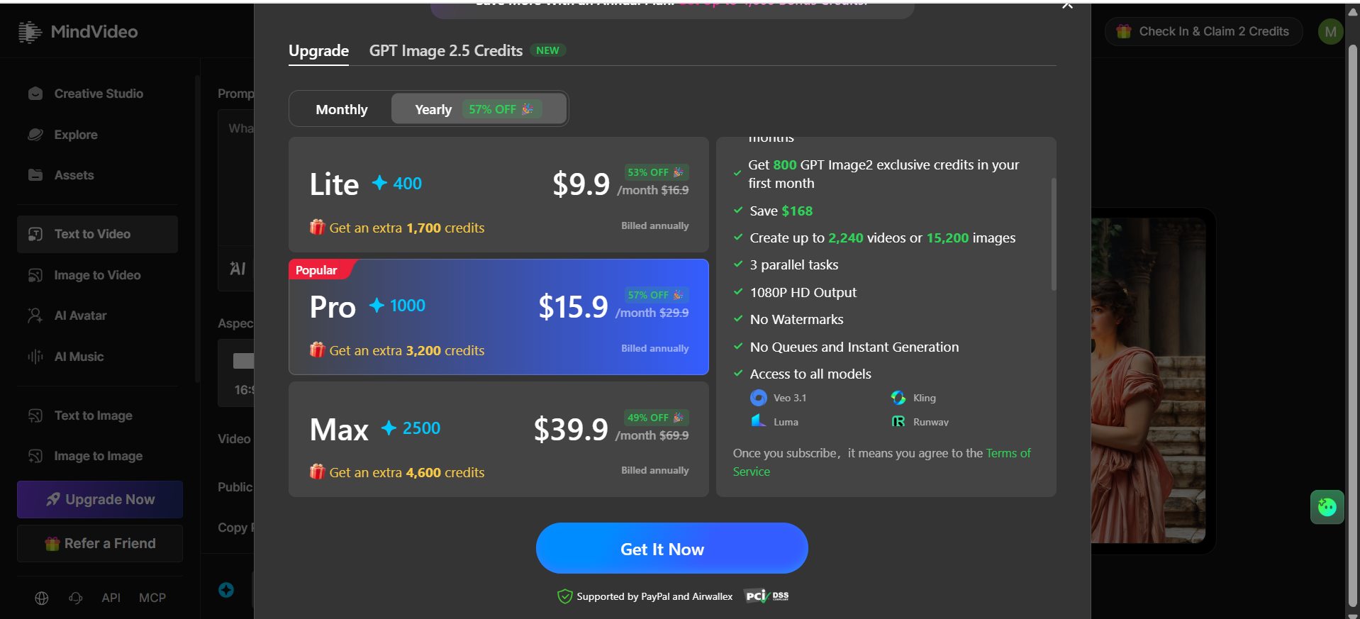Click Check In & Claim 2 Credits

pos(1203,32)
